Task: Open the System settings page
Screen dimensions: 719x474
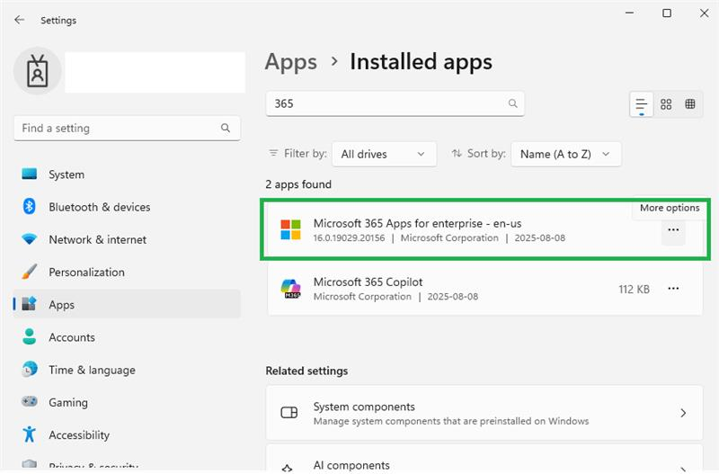Action: [x=127, y=174]
